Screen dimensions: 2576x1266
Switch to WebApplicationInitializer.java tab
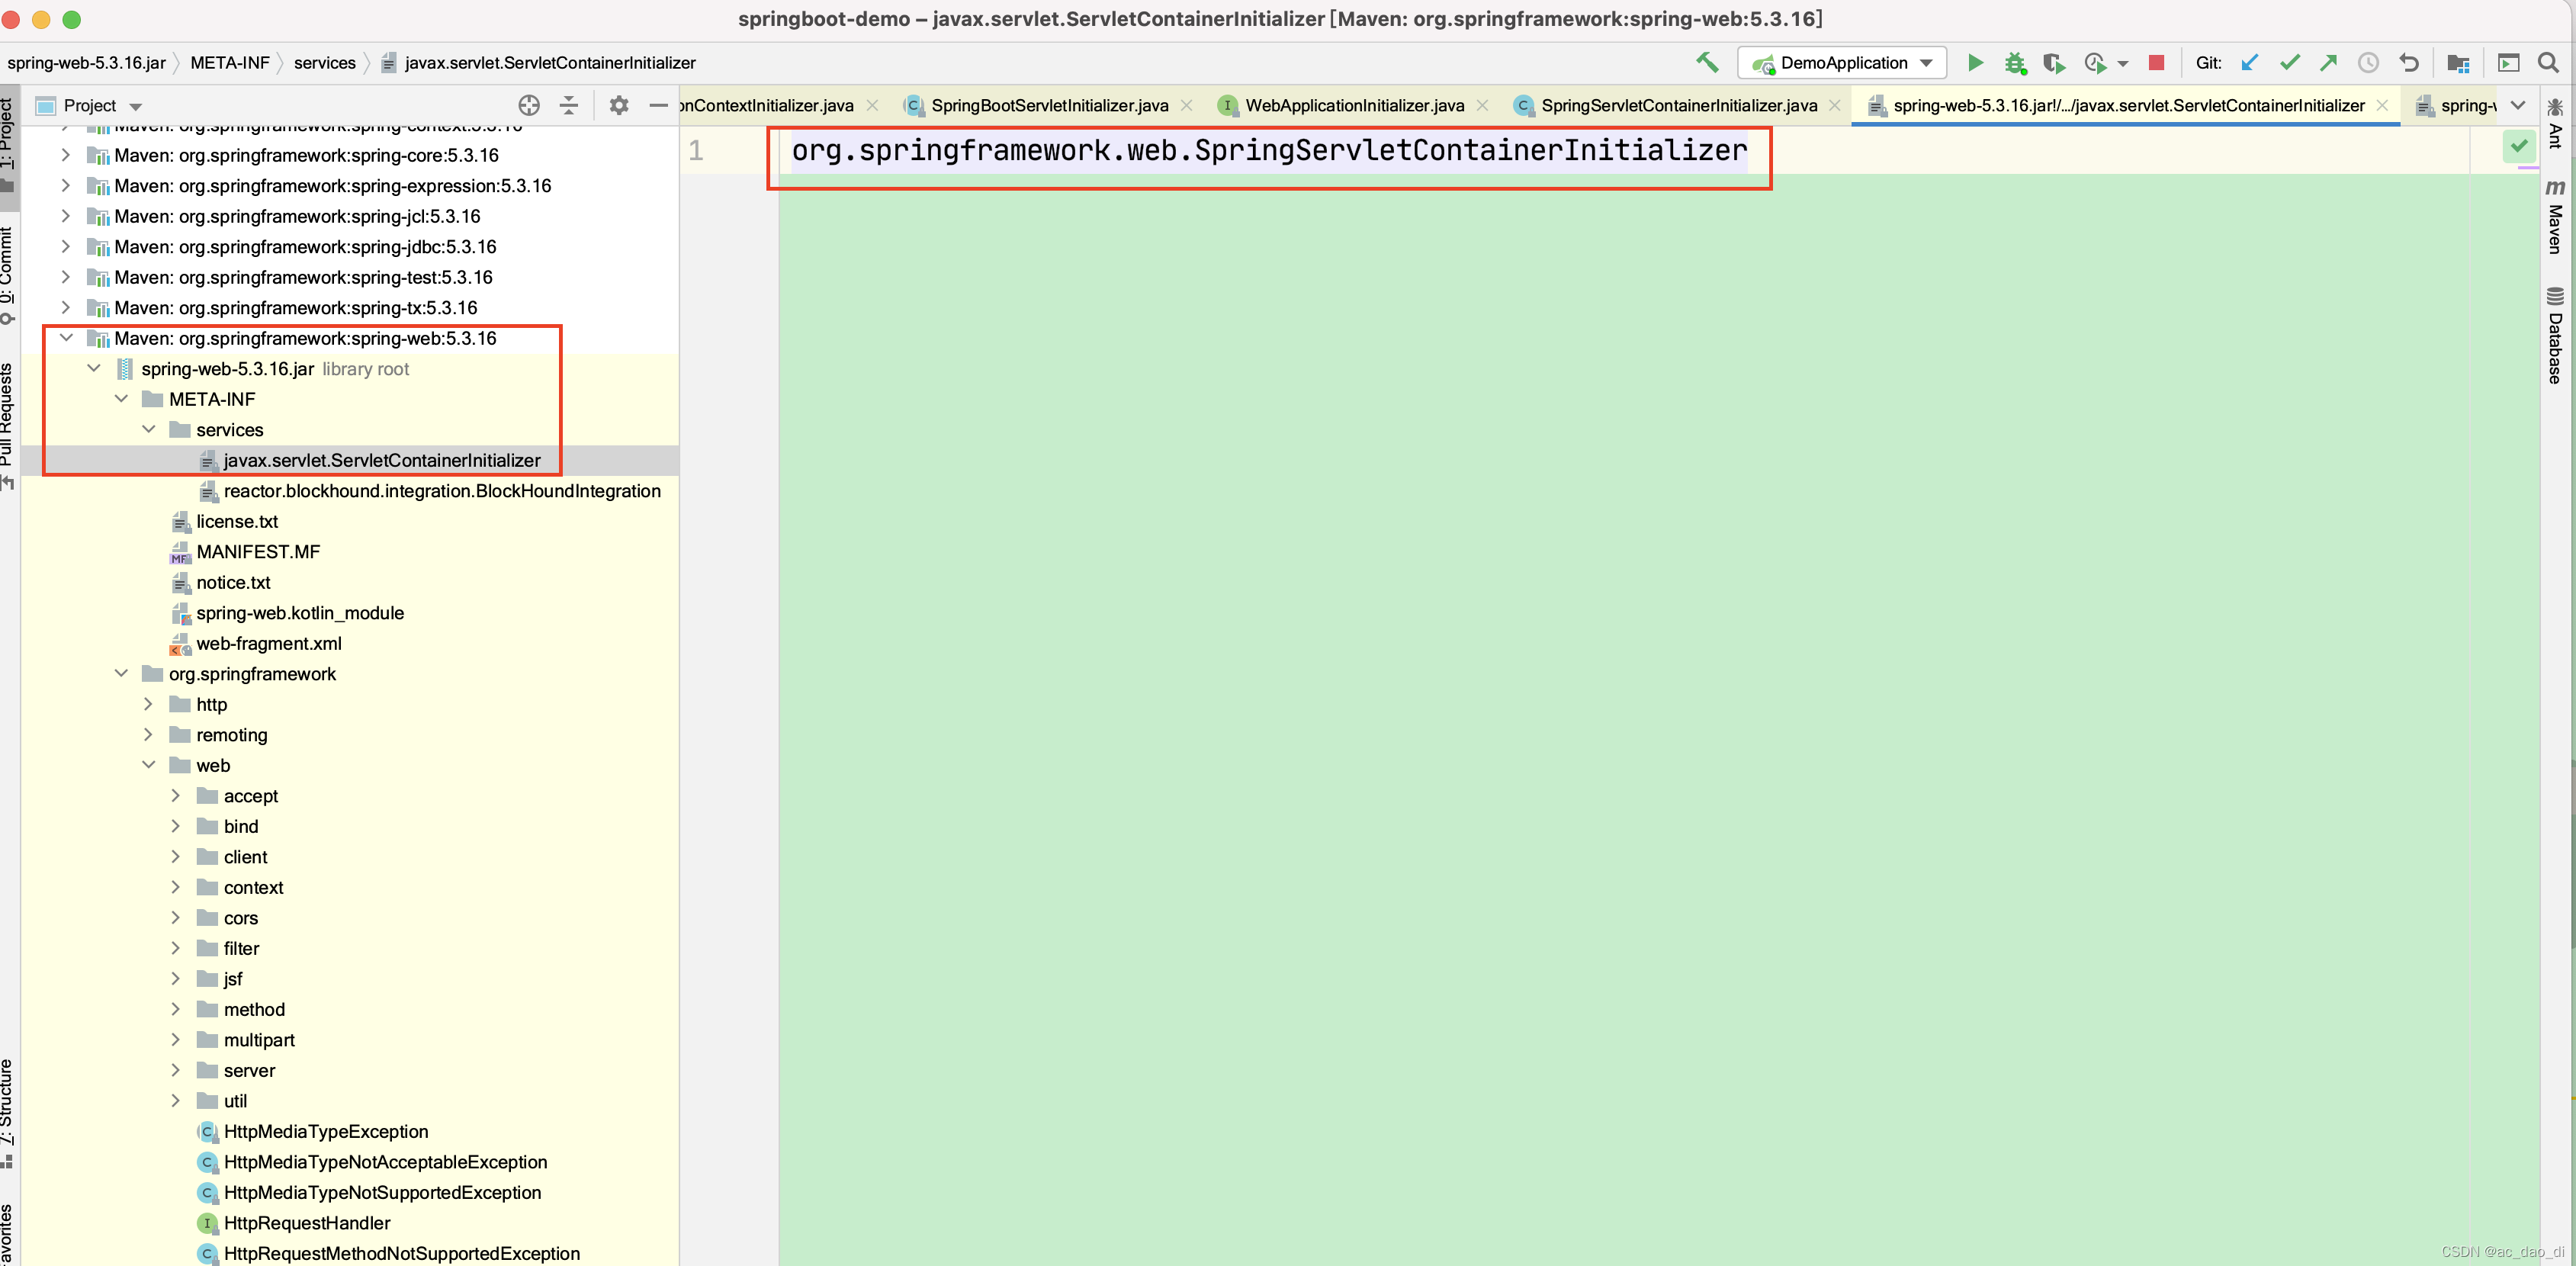click(x=1353, y=105)
